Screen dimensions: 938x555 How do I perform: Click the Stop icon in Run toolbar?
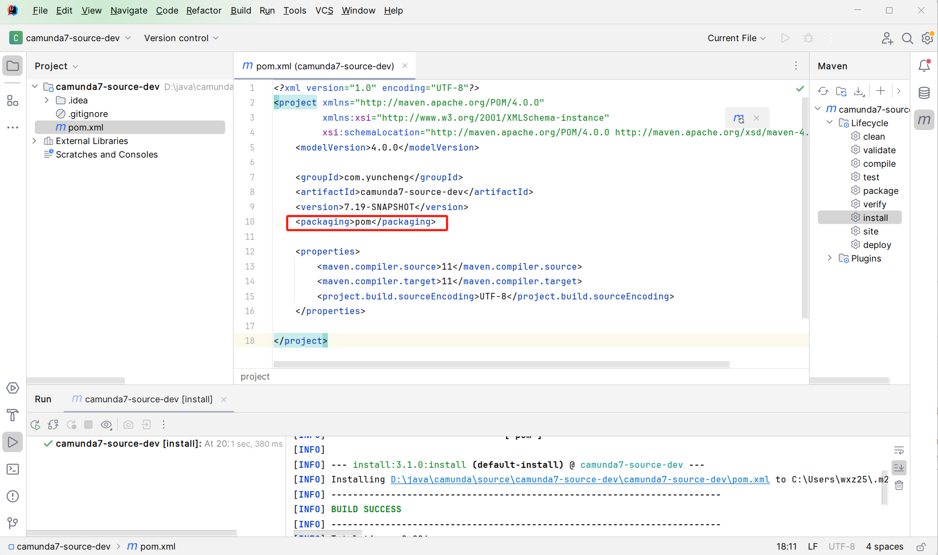coord(88,425)
